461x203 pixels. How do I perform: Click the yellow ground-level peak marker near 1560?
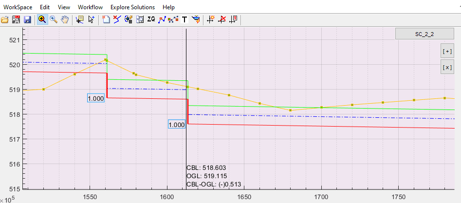[106, 60]
